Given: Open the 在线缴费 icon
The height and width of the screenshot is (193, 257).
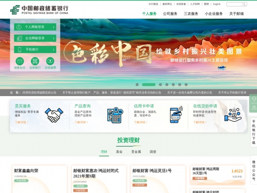Looking at the screenshot, I should [x=50, y=61].
